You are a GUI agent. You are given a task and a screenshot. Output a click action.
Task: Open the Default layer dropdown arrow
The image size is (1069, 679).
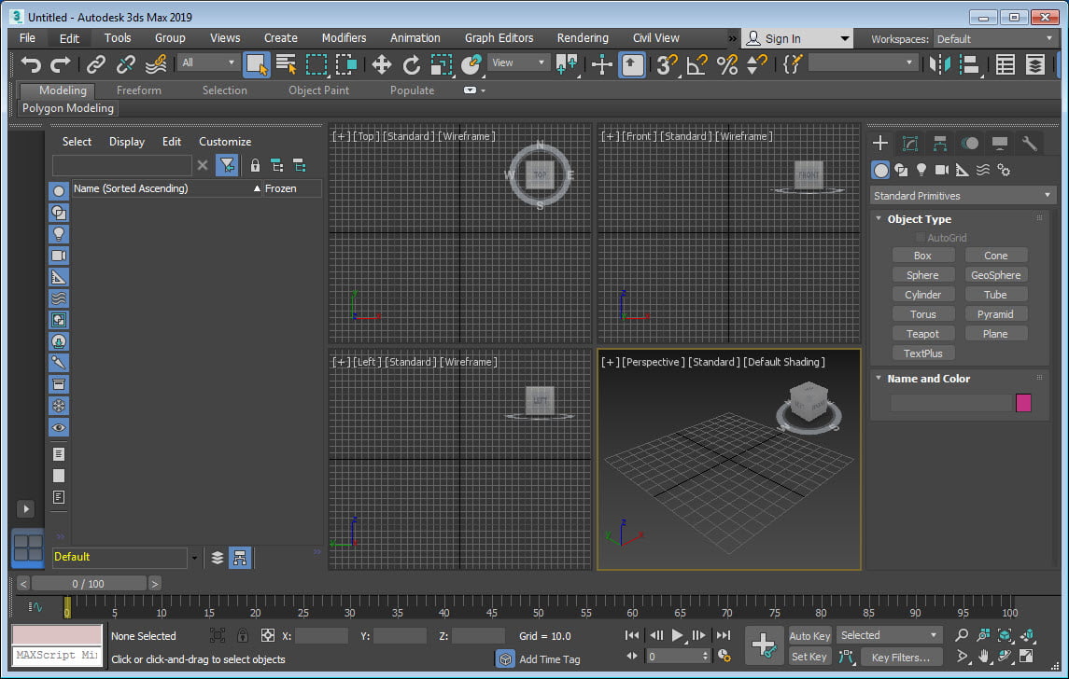click(194, 558)
